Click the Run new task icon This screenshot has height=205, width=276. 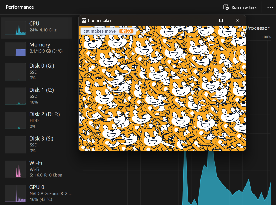[226, 7]
